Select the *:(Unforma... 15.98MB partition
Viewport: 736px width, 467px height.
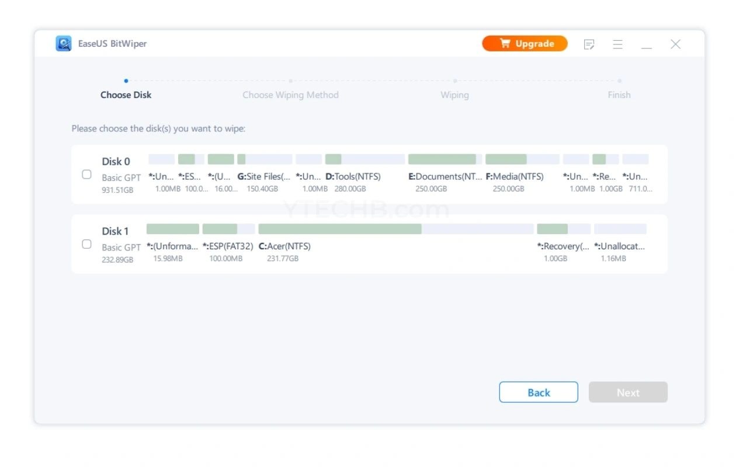172,243
